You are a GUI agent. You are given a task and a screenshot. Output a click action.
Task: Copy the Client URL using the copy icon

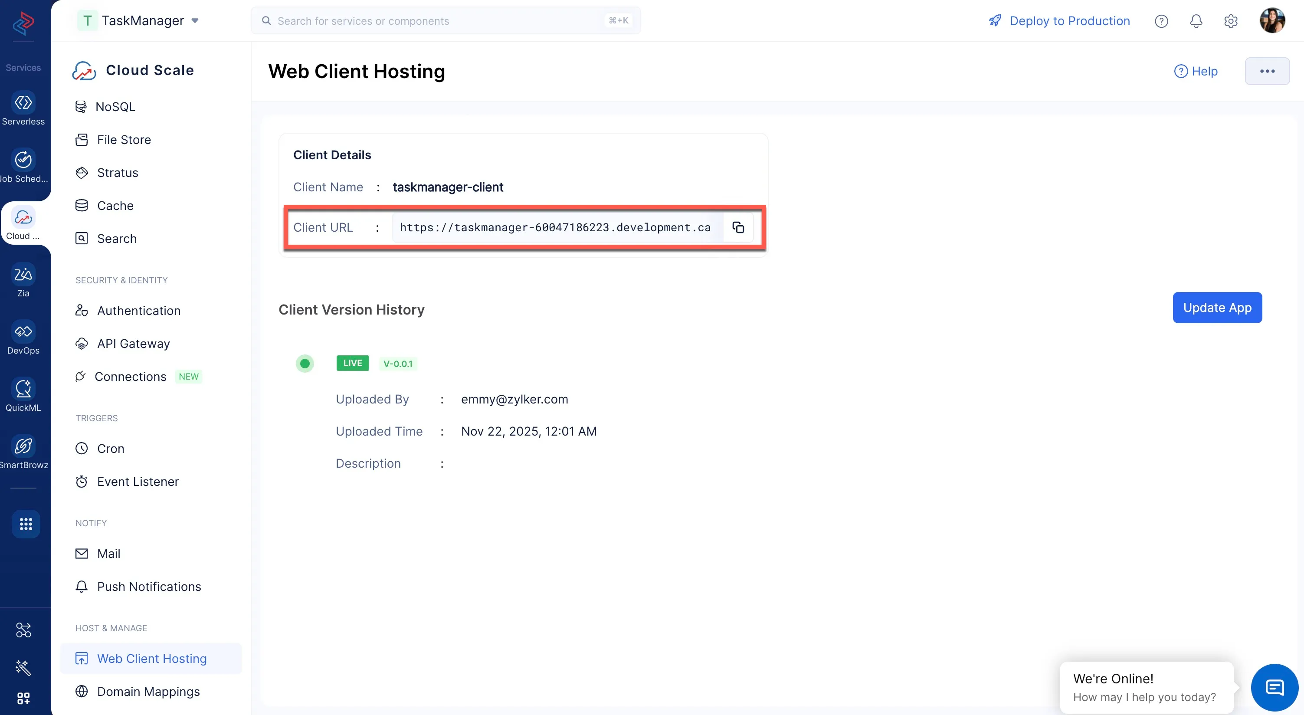(738, 227)
